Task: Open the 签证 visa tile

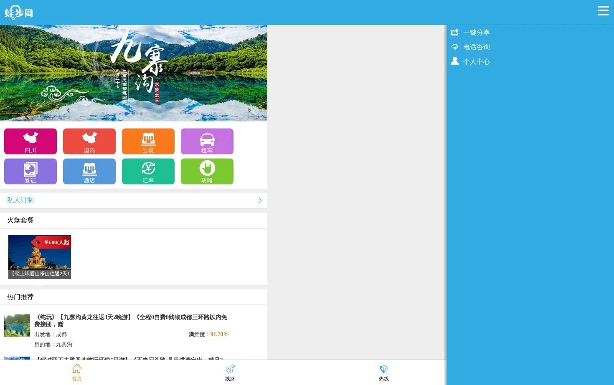Action: coord(30,171)
